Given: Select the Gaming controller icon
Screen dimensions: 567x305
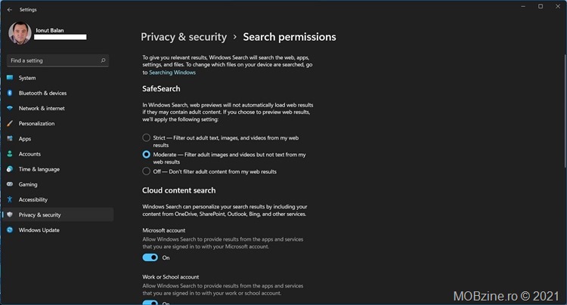Looking at the screenshot, I should point(10,184).
